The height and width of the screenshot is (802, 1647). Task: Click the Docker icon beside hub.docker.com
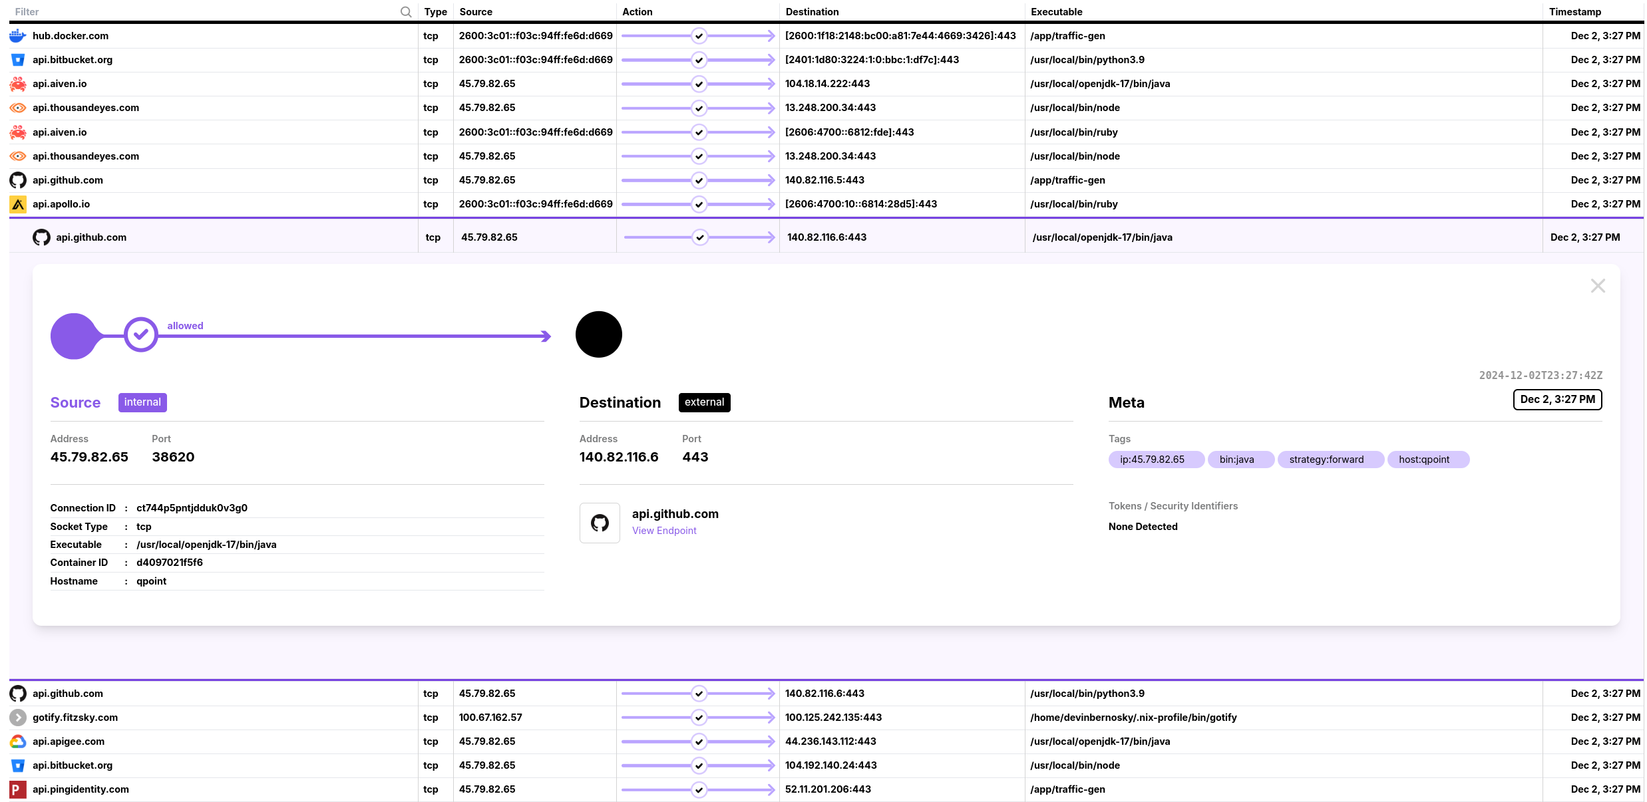coord(18,36)
